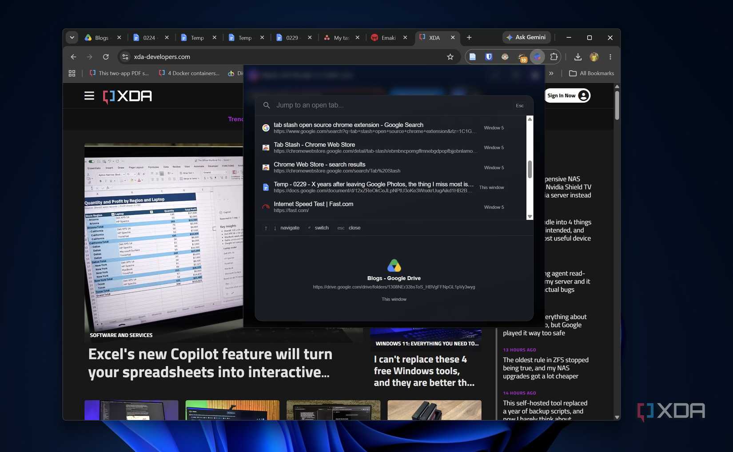Bookmark this page with the star icon

pos(450,57)
